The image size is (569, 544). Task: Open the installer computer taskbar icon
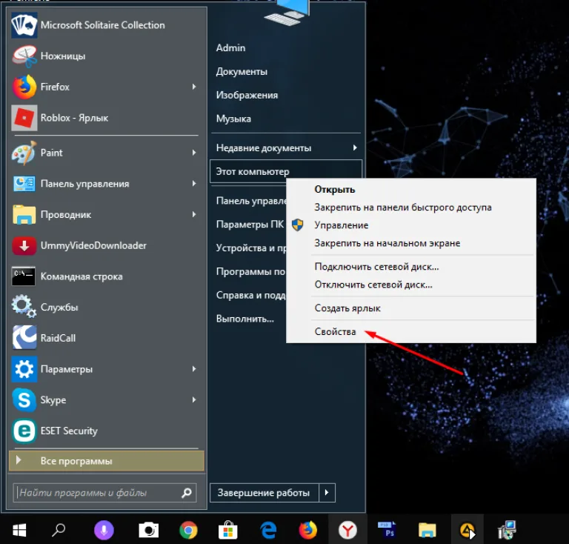(x=507, y=530)
